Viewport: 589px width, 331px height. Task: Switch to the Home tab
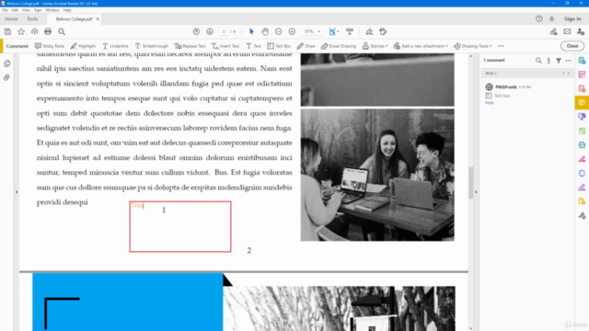tap(11, 18)
